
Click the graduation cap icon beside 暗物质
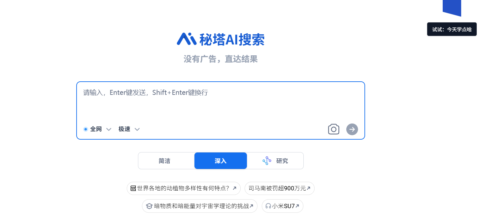tap(149, 206)
